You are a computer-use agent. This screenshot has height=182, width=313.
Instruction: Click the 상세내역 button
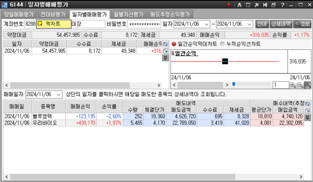point(281,24)
